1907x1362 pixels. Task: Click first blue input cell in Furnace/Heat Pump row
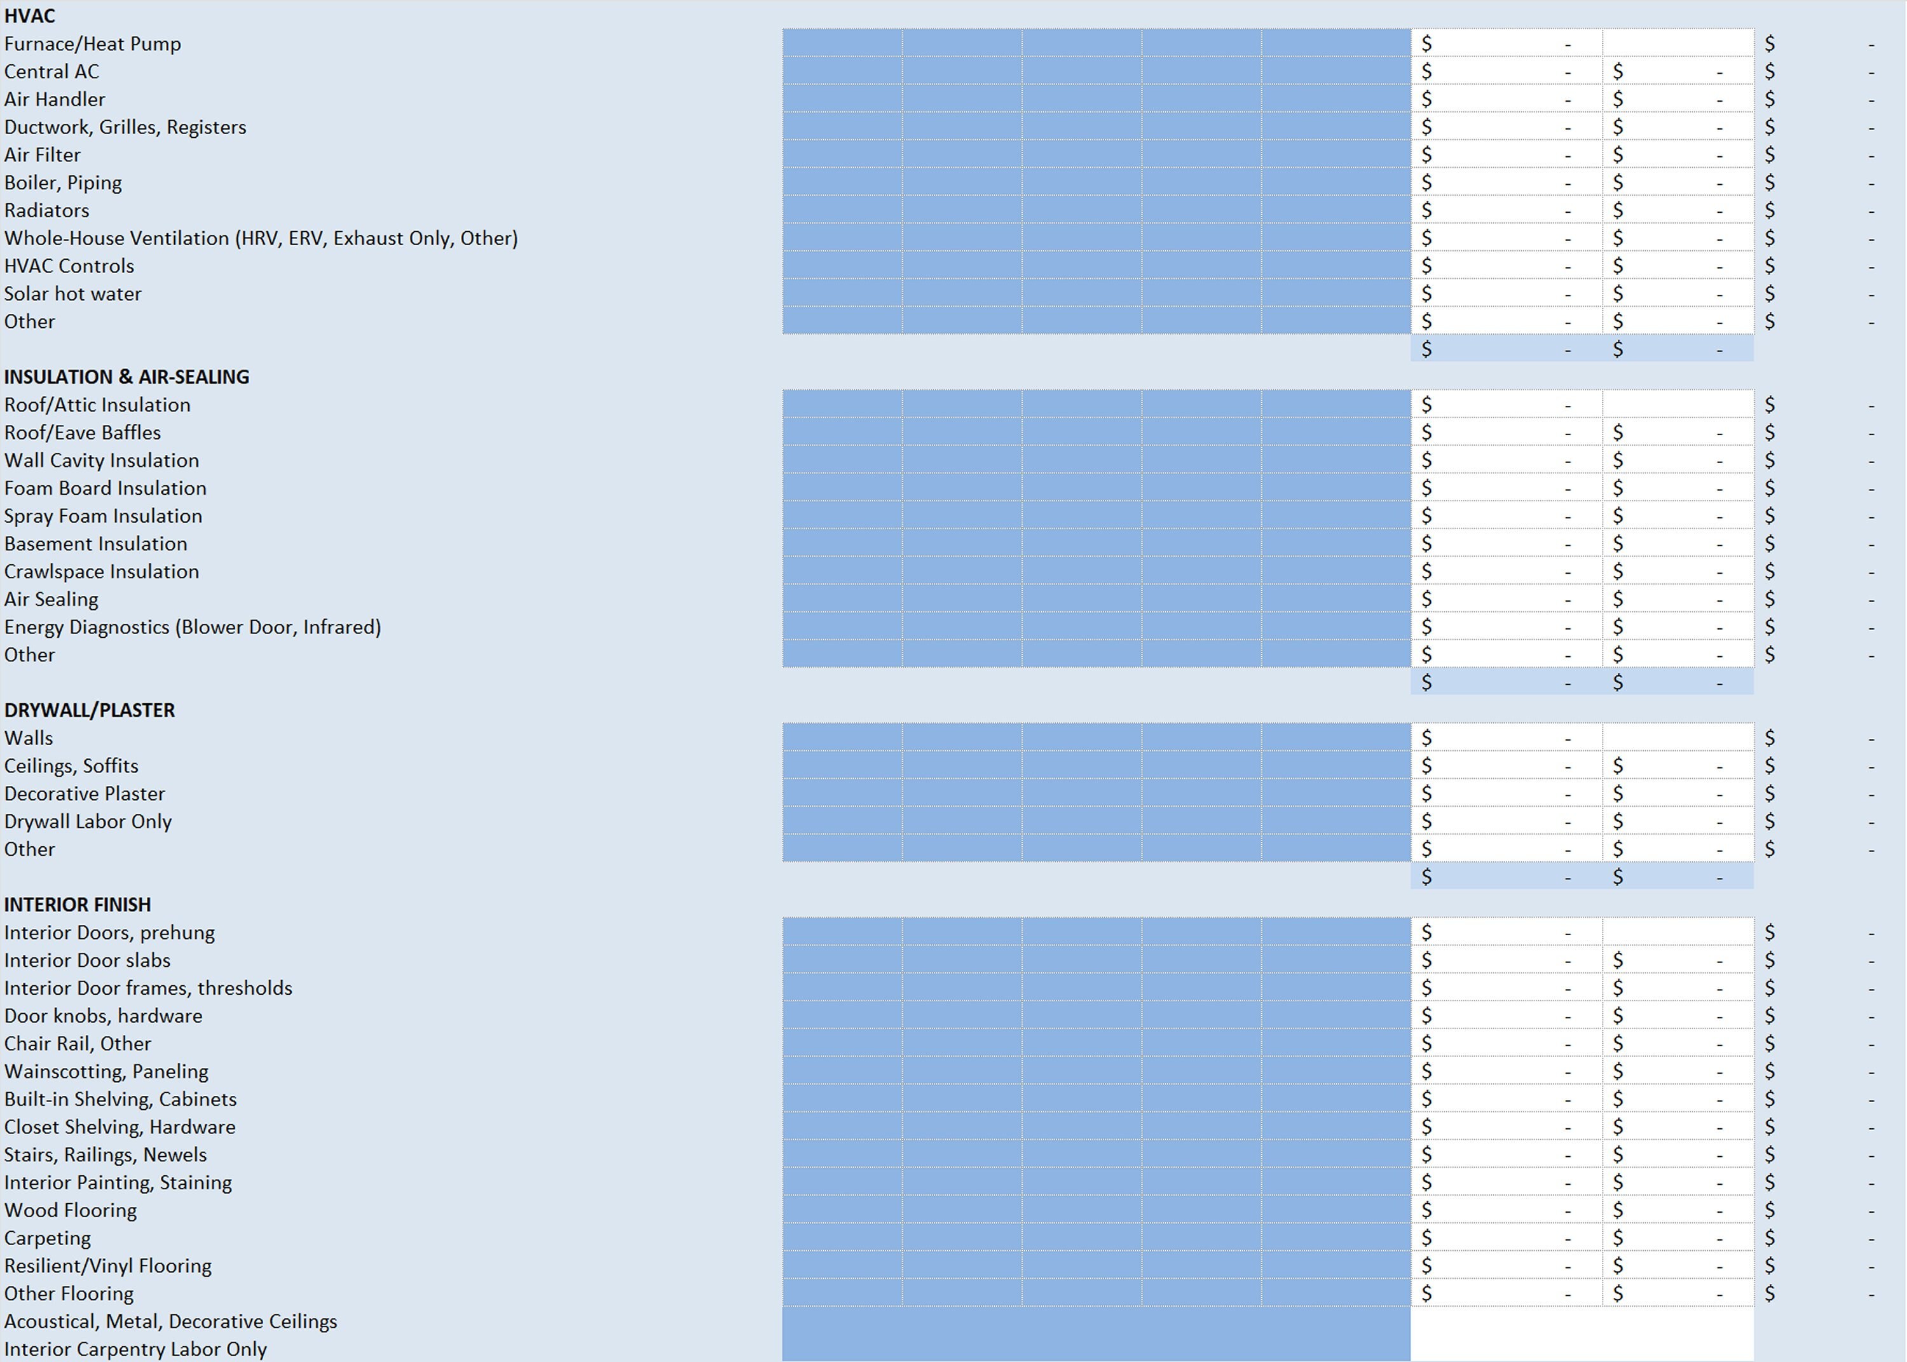click(842, 43)
